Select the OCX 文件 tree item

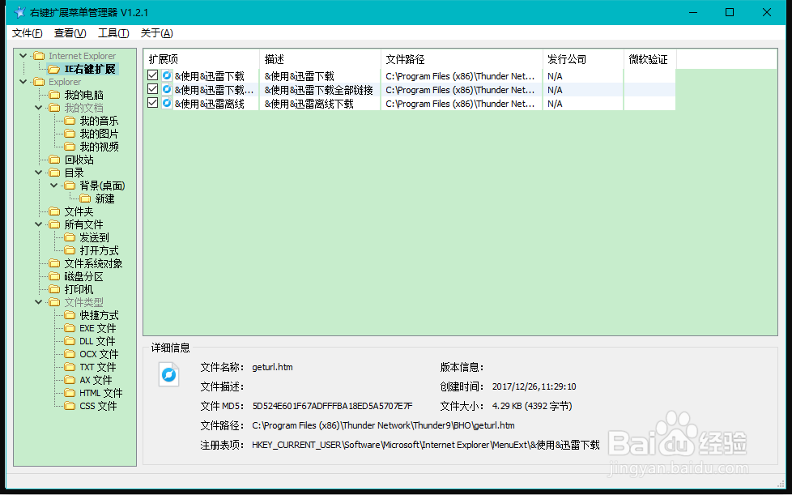click(x=99, y=354)
